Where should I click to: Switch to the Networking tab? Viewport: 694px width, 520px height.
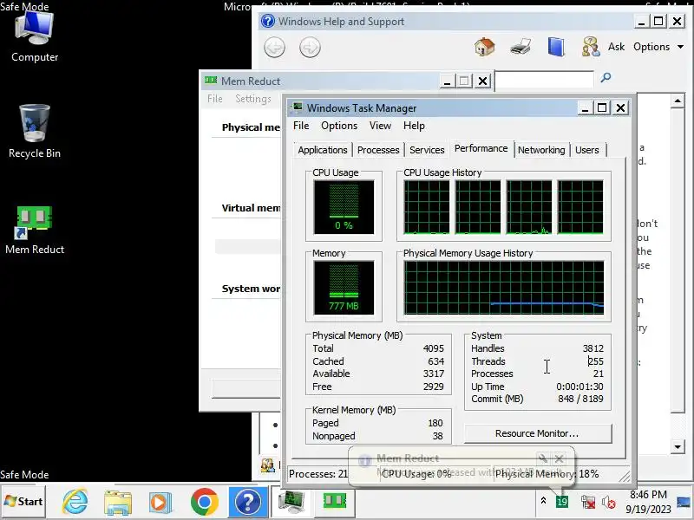click(541, 150)
